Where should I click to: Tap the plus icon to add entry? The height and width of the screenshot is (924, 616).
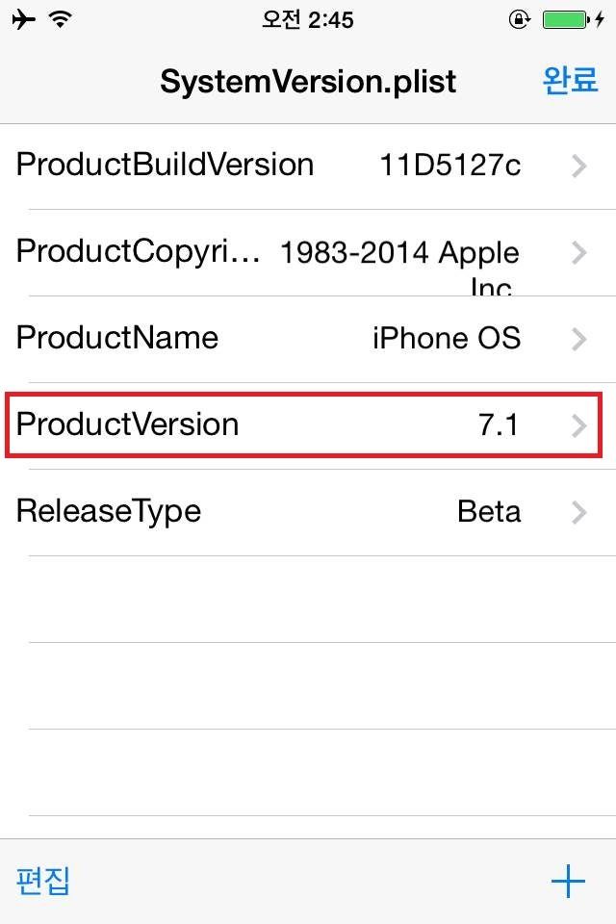click(x=568, y=881)
